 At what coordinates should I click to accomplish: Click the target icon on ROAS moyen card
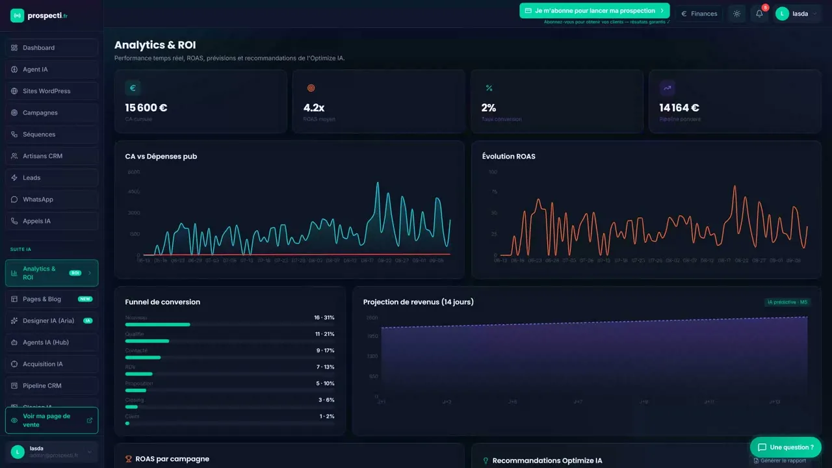coord(311,88)
